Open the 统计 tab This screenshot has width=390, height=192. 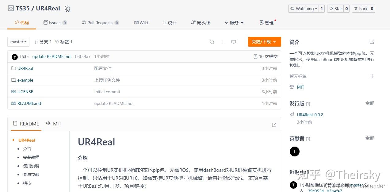[169, 22]
